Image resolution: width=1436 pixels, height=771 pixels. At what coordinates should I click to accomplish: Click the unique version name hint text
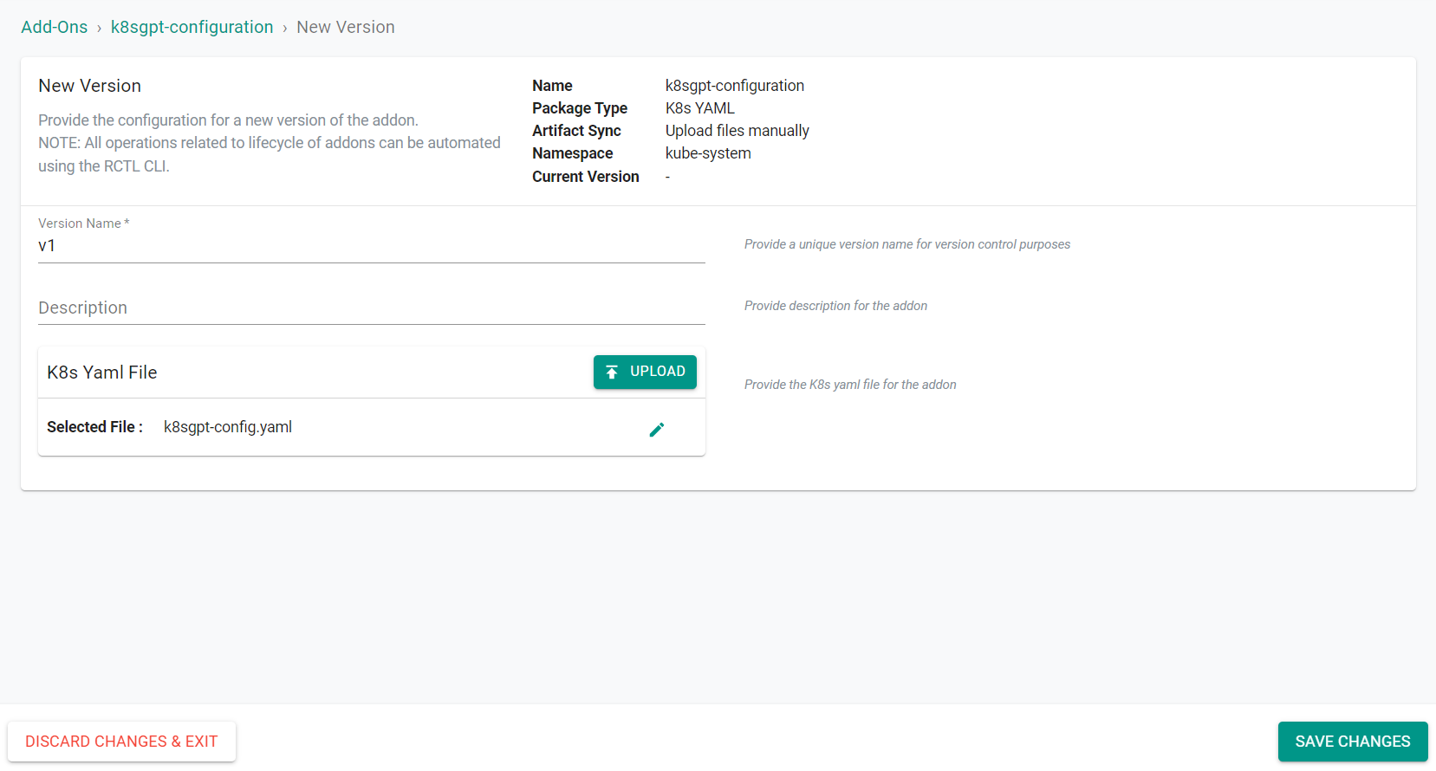pos(907,244)
